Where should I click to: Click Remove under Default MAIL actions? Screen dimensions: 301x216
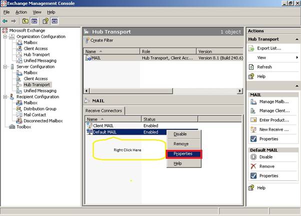coord(267,166)
